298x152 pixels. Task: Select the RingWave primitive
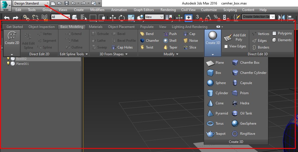coord(244,134)
